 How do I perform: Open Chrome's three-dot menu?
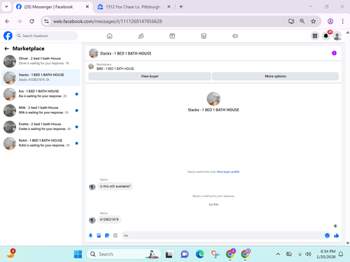tap(342, 22)
